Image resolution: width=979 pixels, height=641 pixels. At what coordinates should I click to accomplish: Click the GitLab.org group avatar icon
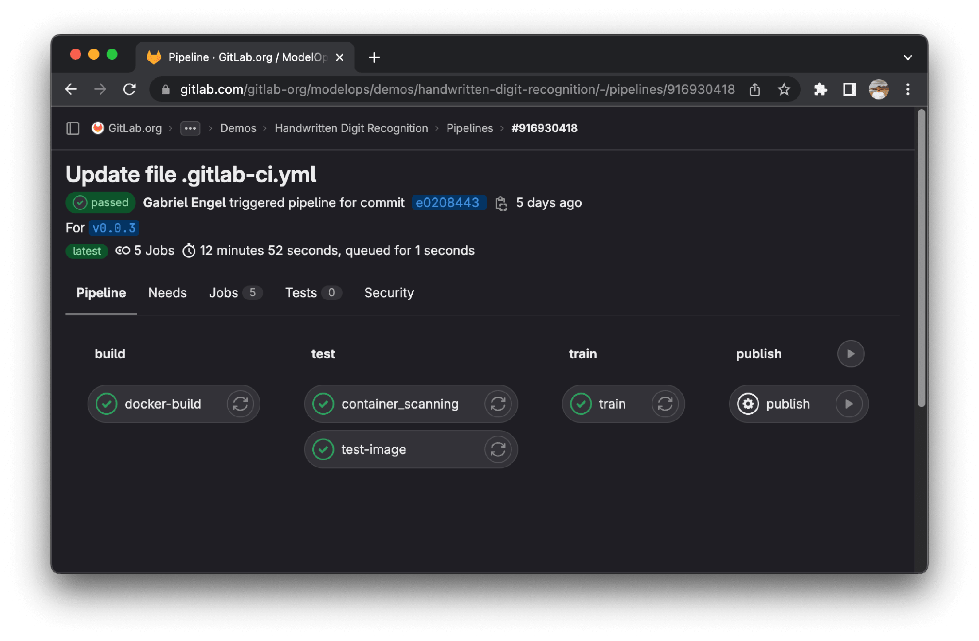(x=97, y=128)
